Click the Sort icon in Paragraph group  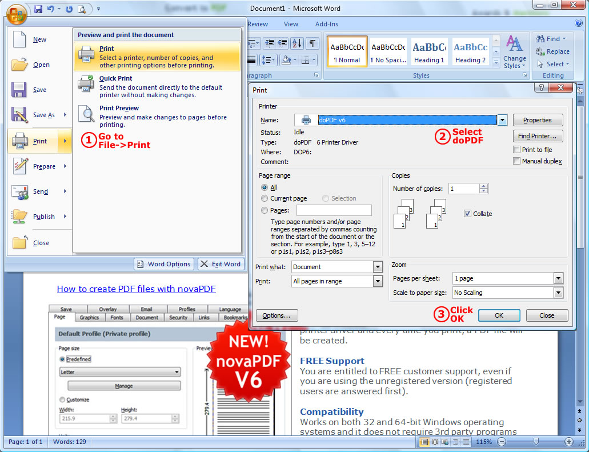pyautogui.click(x=297, y=44)
